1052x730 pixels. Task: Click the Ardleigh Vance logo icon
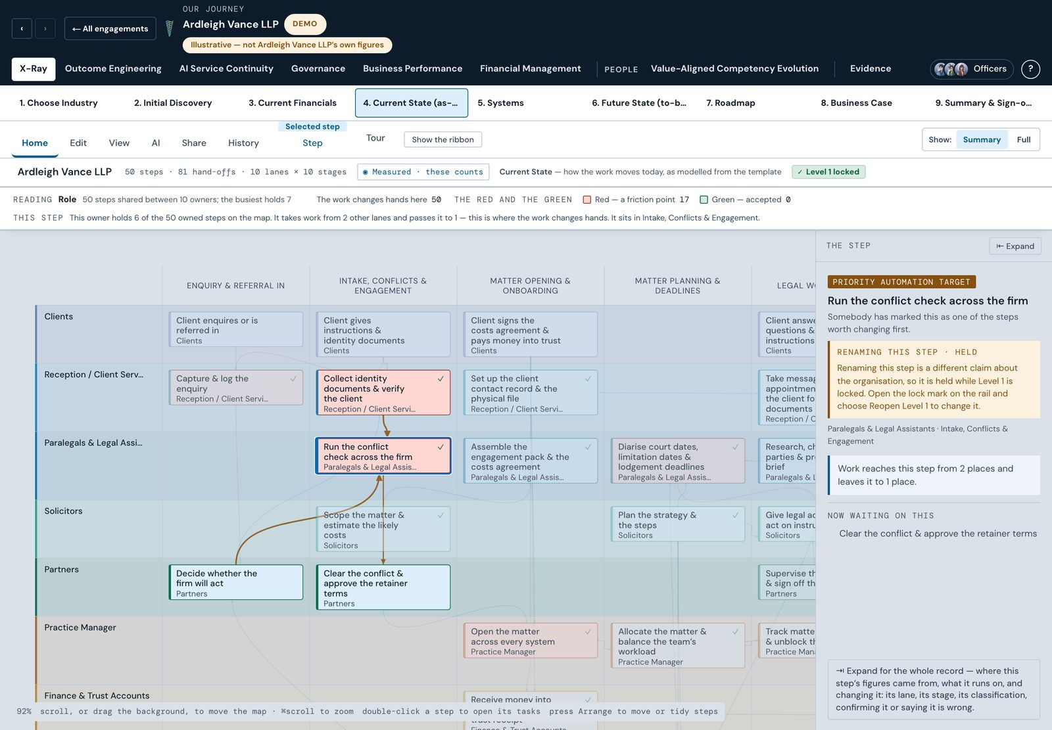[169, 28]
